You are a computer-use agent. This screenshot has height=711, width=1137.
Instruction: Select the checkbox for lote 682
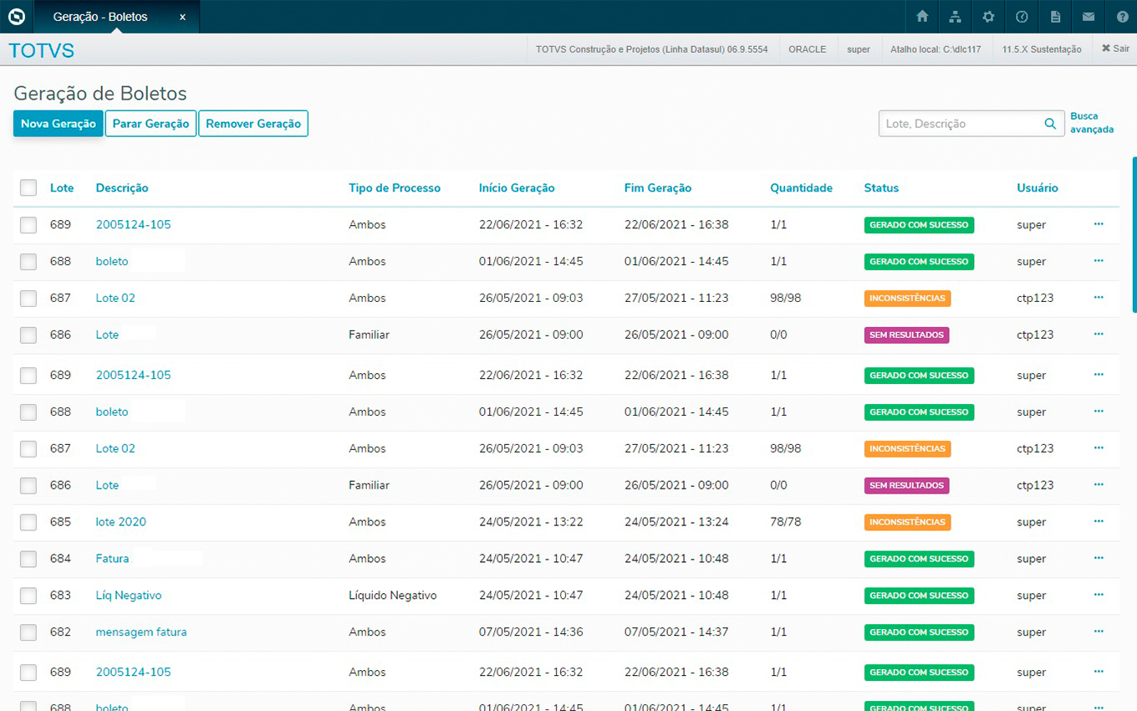28,632
